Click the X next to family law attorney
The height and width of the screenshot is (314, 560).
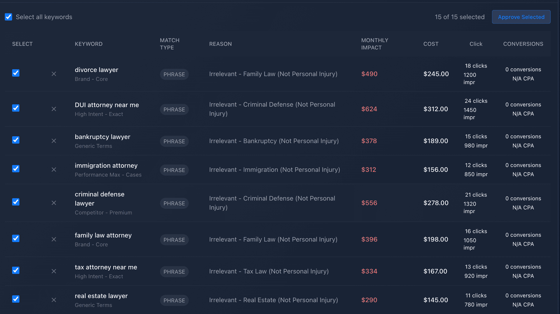pyautogui.click(x=54, y=239)
